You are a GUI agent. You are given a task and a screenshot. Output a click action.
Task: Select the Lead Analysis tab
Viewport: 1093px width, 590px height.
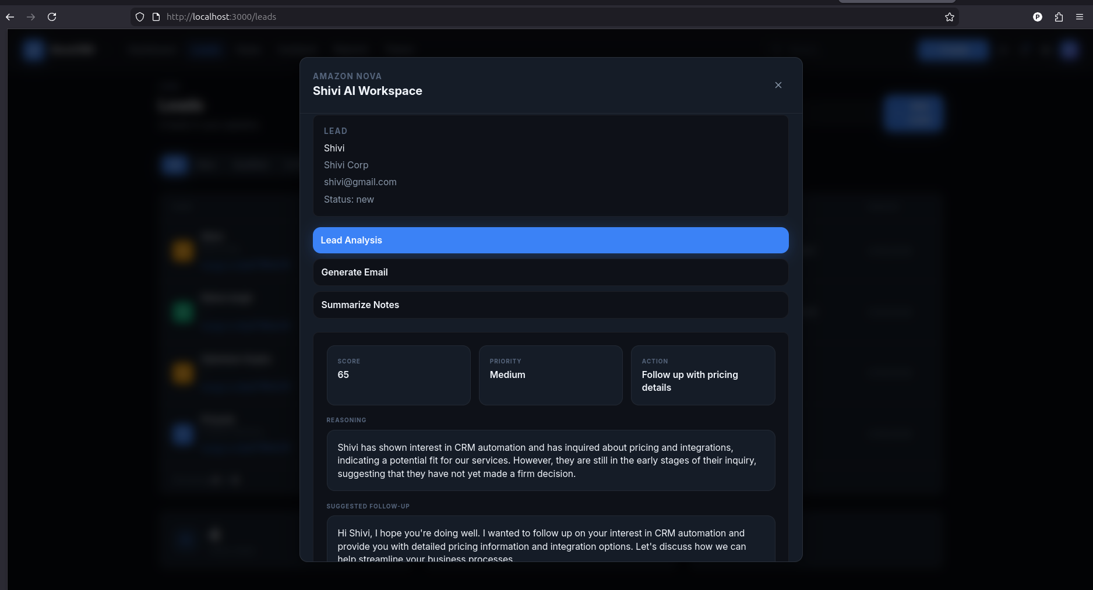point(551,240)
